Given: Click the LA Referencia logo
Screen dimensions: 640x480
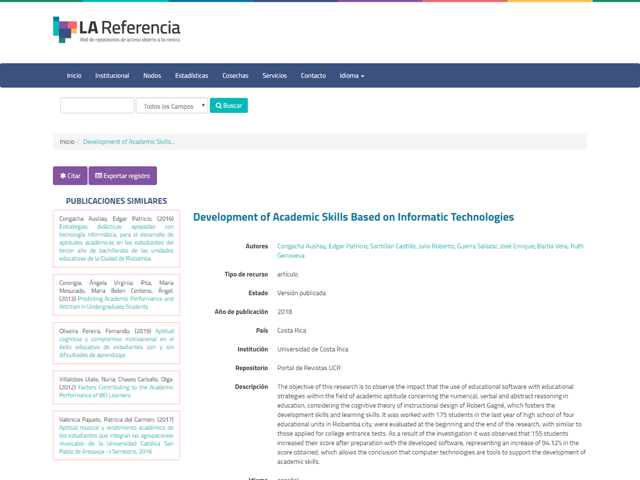Looking at the screenshot, I should tap(116, 30).
